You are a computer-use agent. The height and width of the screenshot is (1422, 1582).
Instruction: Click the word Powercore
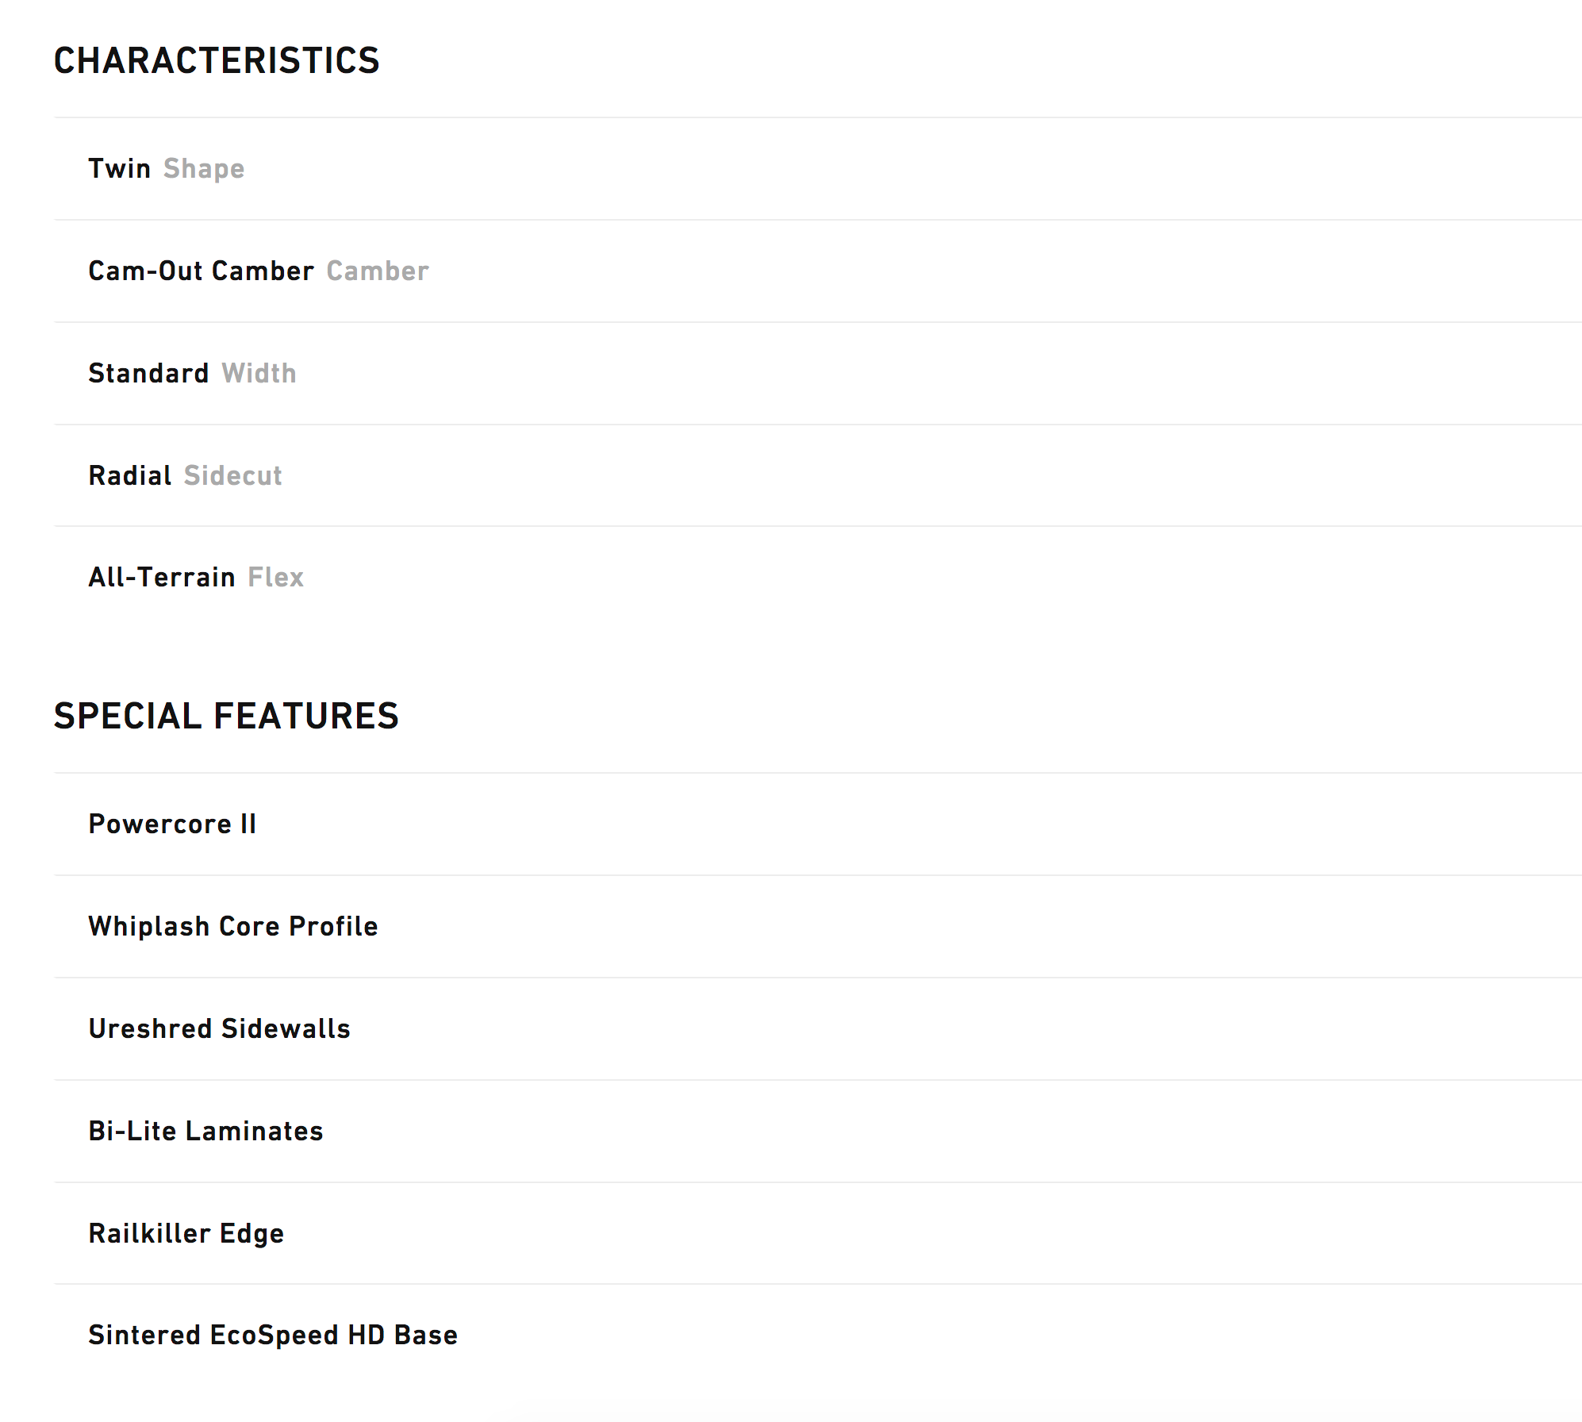(160, 824)
